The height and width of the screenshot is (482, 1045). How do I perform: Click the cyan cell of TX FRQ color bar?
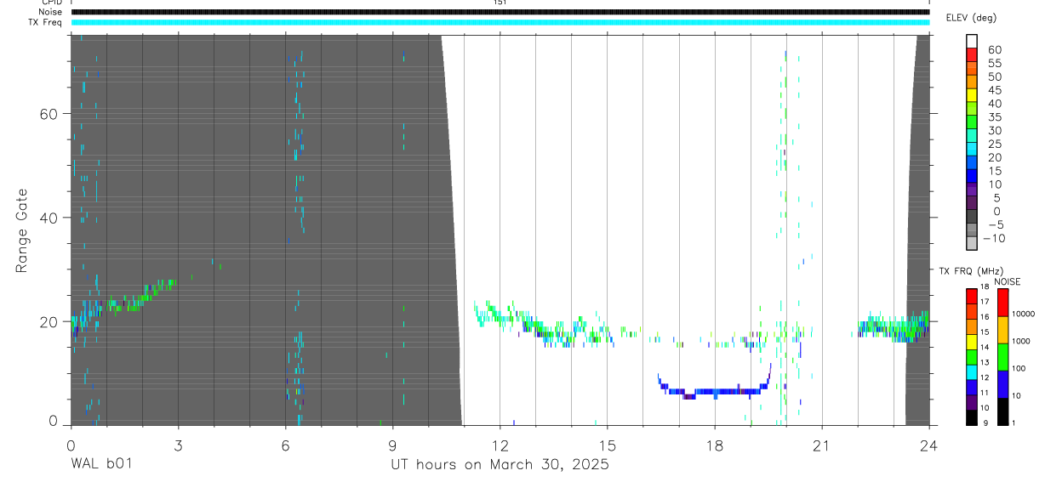tap(971, 371)
